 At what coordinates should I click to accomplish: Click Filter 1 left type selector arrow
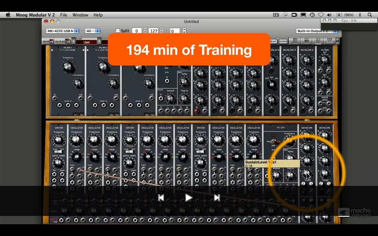point(53,50)
